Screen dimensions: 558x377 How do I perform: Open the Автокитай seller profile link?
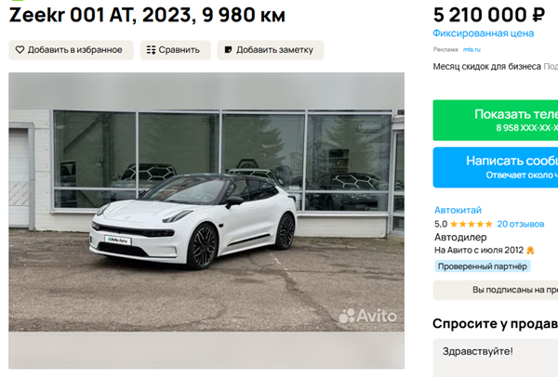[x=458, y=210]
